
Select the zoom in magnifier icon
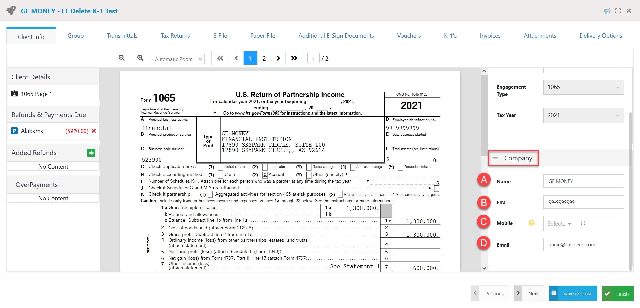click(x=140, y=58)
